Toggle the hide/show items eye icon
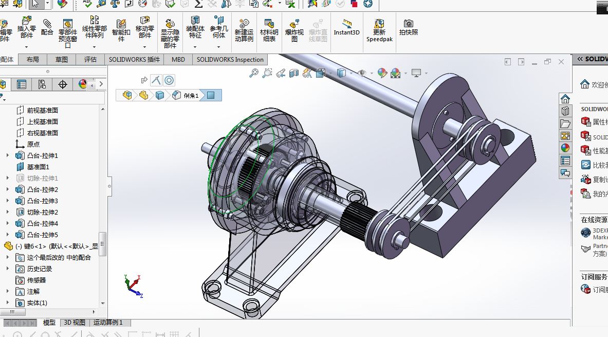Viewport: 608px width, 337px height. tap(362, 73)
